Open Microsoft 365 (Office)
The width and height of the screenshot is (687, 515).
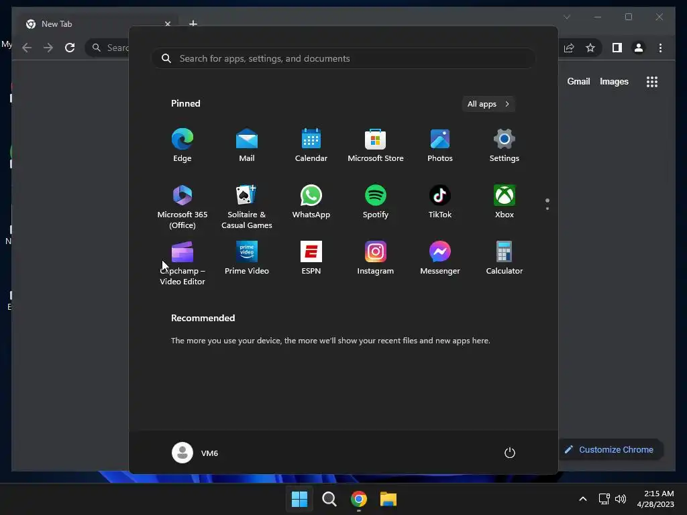coord(182,207)
